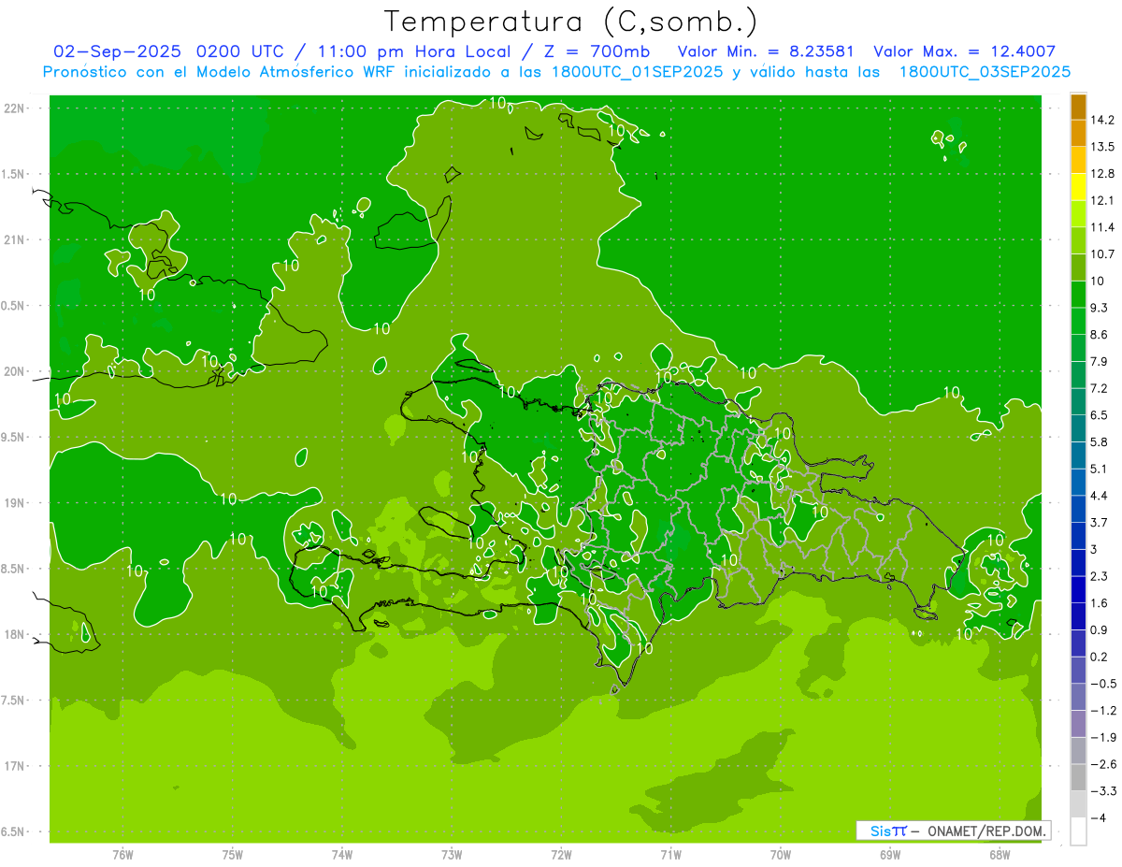The height and width of the screenshot is (867, 1122).
Task: Click the dark orange top swatch of the color scale
Action: 1078,107
